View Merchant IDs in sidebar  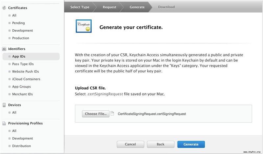click(x=22, y=94)
